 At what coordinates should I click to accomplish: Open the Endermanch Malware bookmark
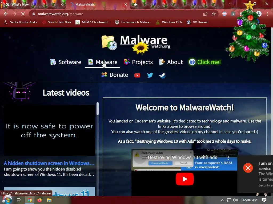133,22
